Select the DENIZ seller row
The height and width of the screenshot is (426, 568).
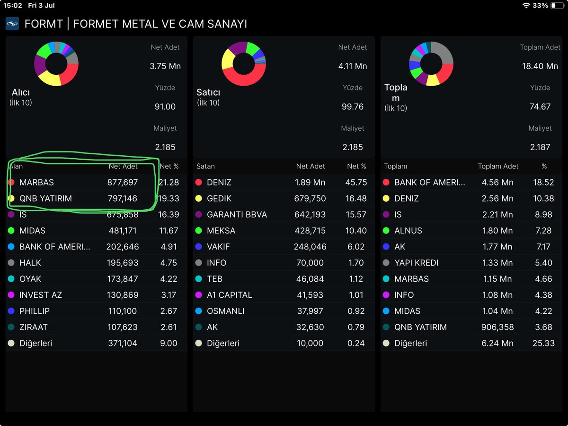(x=284, y=182)
